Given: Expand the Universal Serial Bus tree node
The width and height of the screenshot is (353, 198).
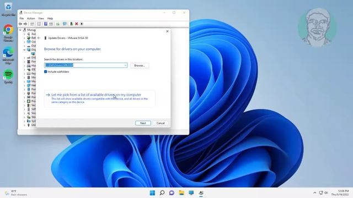Looking at the screenshot, I should pyautogui.click(x=24, y=125).
